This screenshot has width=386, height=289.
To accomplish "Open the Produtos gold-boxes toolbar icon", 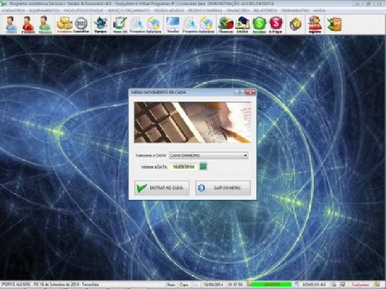I will coord(65,25).
